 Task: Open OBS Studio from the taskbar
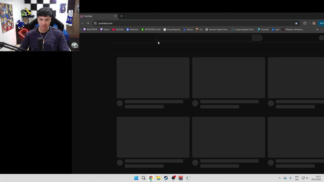click(173, 178)
